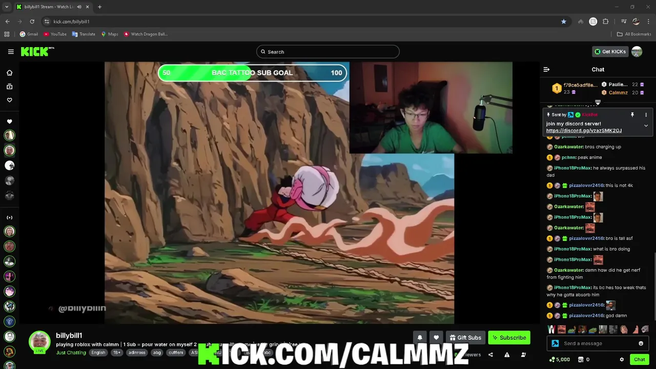Viewport: 656px width, 369px height.
Task: Open Chrome three-dot menu
Action: 649,22
